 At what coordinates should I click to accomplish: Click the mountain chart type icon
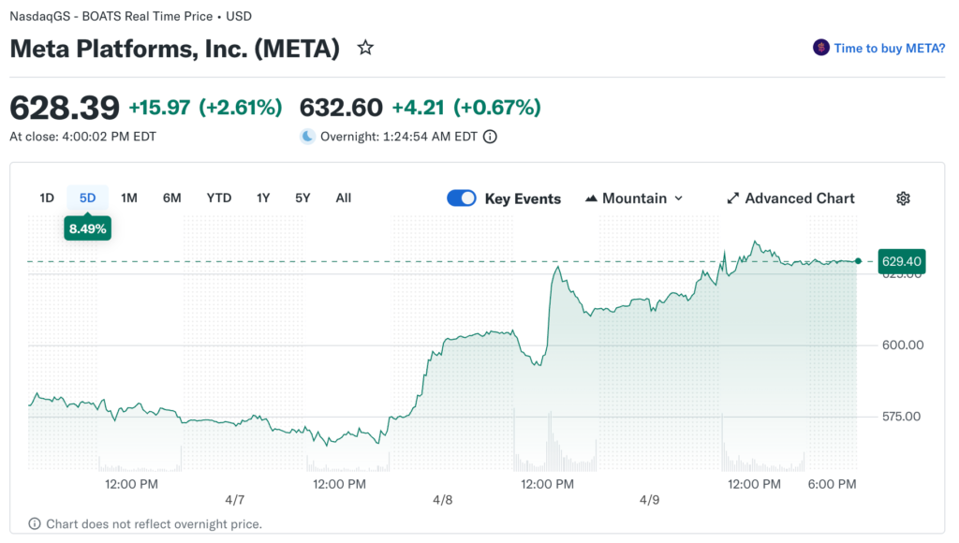(591, 198)
